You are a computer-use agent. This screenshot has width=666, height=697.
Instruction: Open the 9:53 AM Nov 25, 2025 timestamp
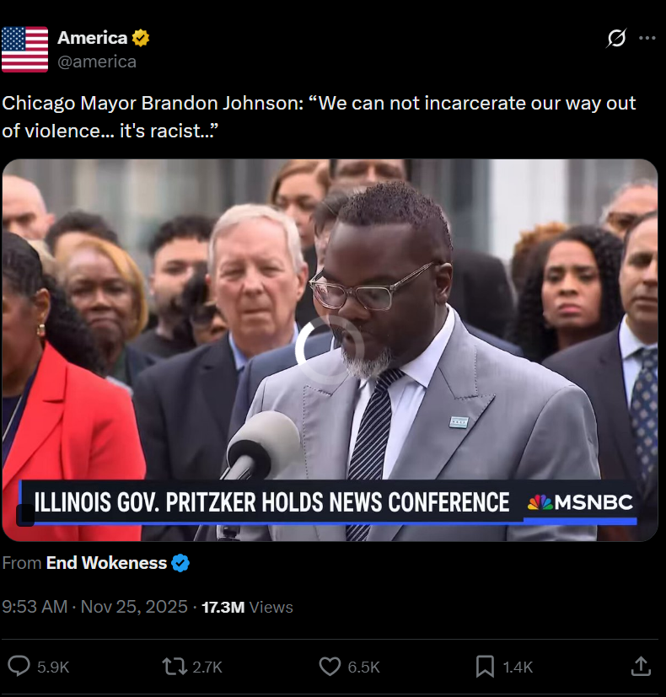[x=94, y=607]
